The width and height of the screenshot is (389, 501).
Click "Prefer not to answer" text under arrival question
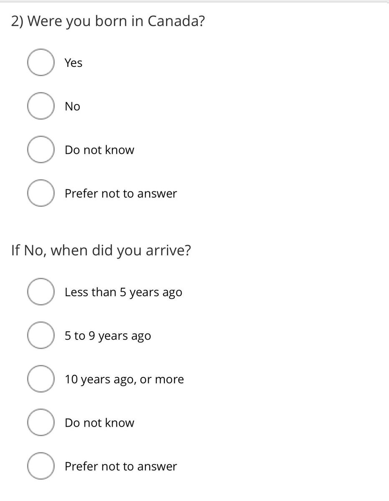tap(121, 466)
